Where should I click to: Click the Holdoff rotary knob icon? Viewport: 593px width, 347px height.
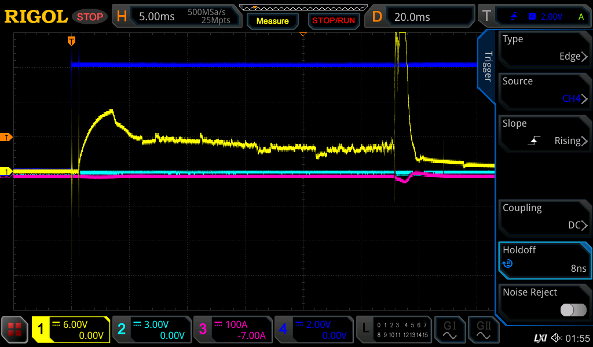pos(508,264)
